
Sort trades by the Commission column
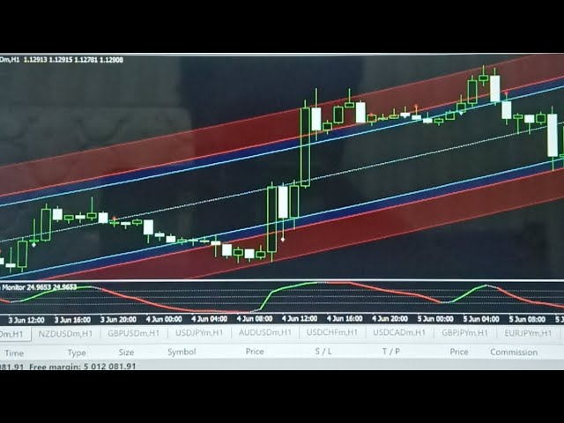click(514, 352)
